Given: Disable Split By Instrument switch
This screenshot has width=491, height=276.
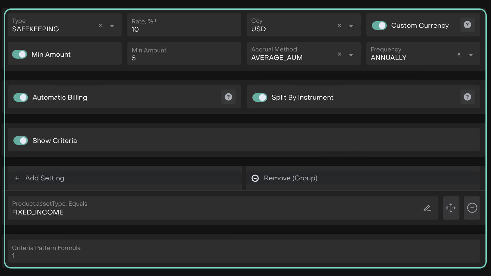Looking at the screenshot, I should click(260, 97).
